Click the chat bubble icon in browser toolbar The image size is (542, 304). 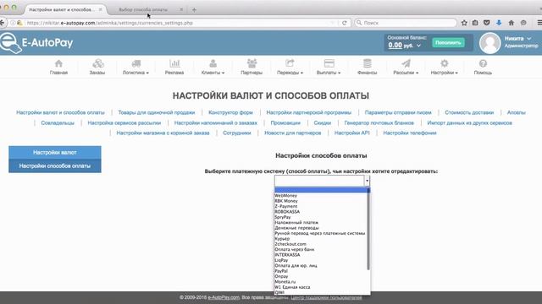click(523, 23)
